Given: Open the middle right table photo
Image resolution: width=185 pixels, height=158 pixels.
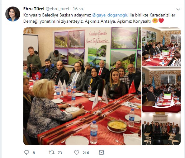Looking at the screenshot, I should 161,86.
